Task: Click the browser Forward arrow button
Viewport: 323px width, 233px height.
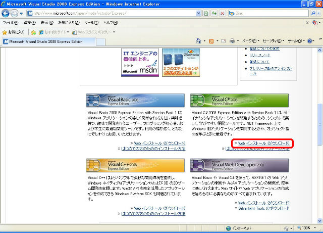Action: [14, 14]
